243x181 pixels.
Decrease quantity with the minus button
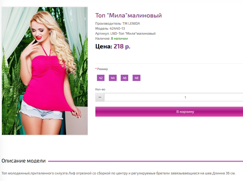[100, 97]
